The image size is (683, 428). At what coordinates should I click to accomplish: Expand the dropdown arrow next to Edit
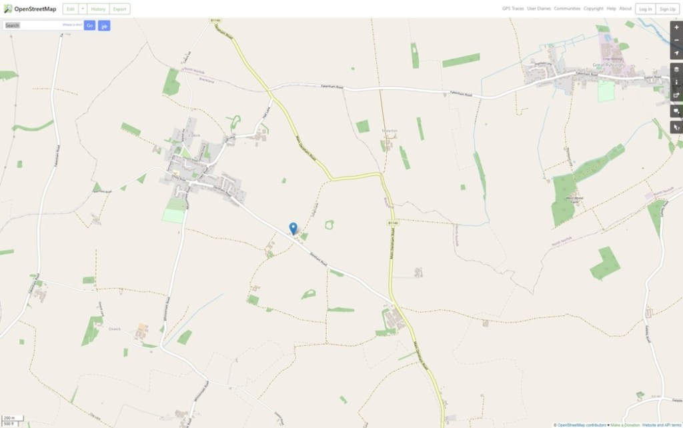pyautogui.click(x=82, y=9)
